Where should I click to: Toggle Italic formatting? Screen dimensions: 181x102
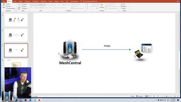click(x=33, y=8)
